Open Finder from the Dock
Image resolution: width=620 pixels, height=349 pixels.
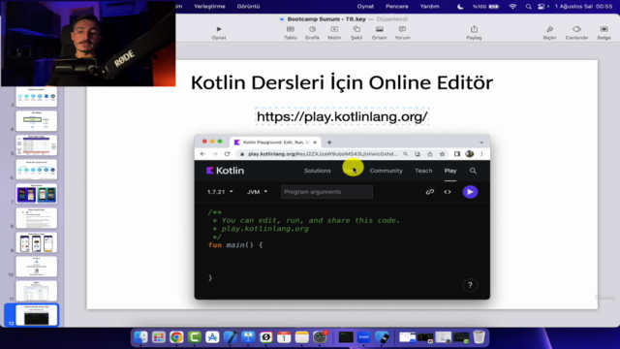click(x=140, y=337)
